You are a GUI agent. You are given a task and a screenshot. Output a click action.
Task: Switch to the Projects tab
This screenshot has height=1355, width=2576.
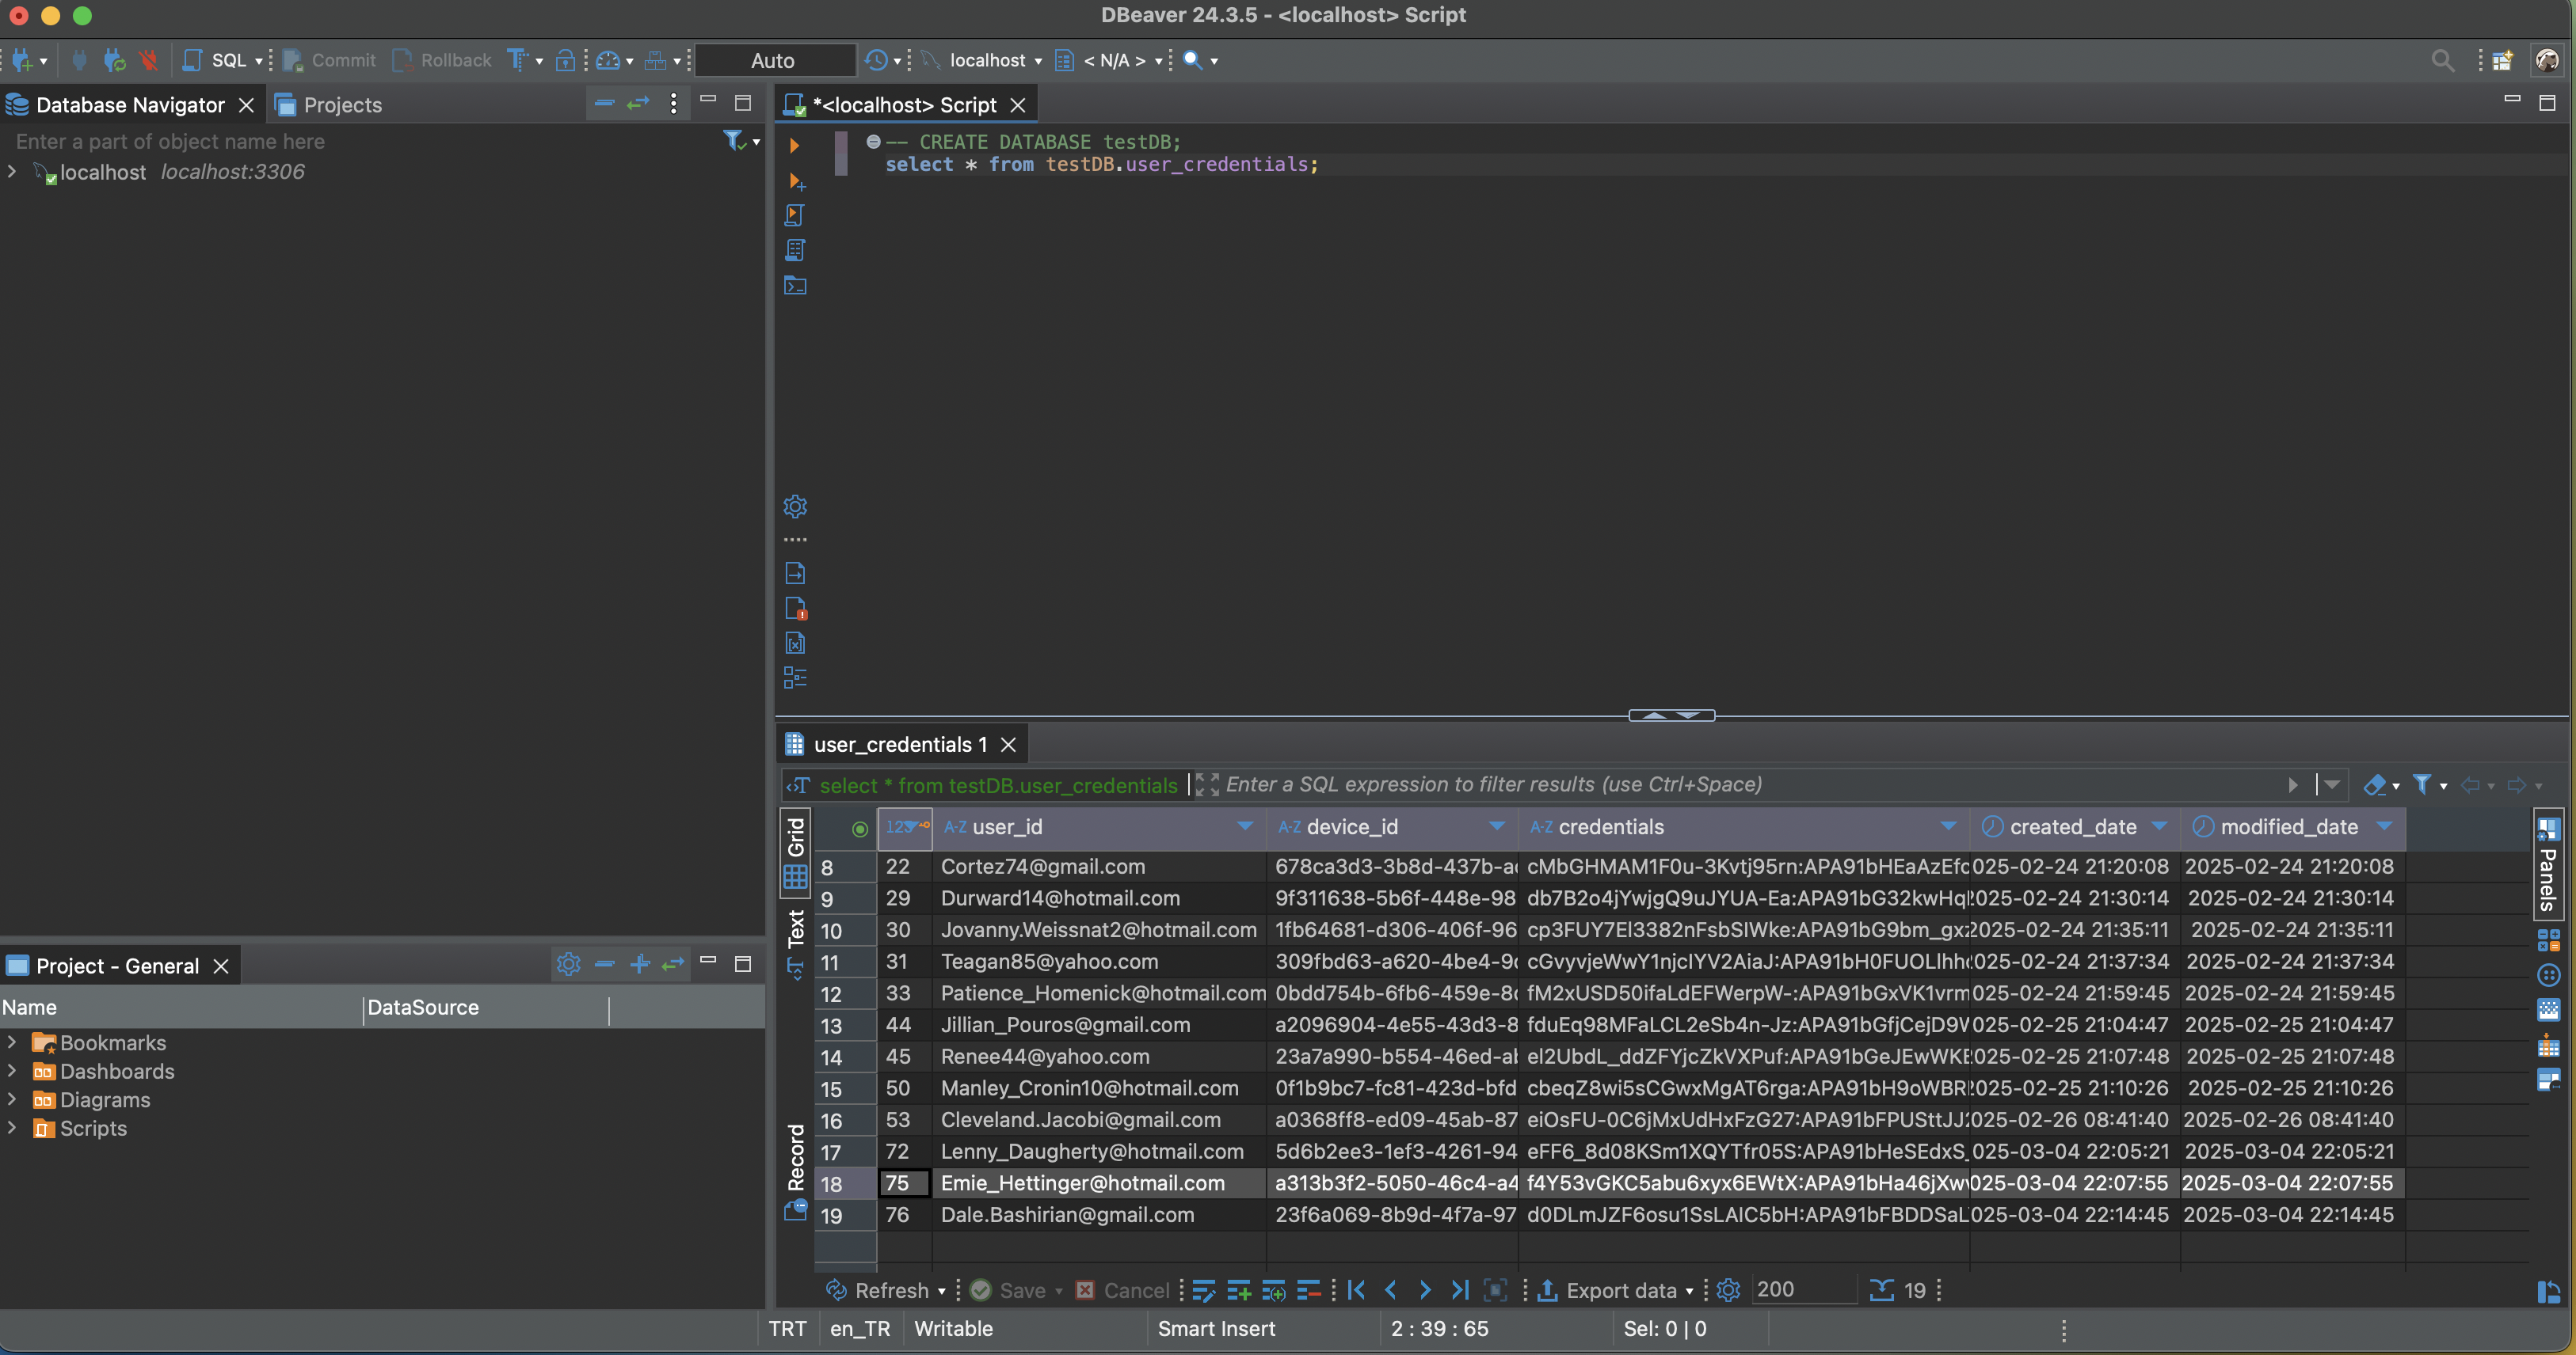329,105
